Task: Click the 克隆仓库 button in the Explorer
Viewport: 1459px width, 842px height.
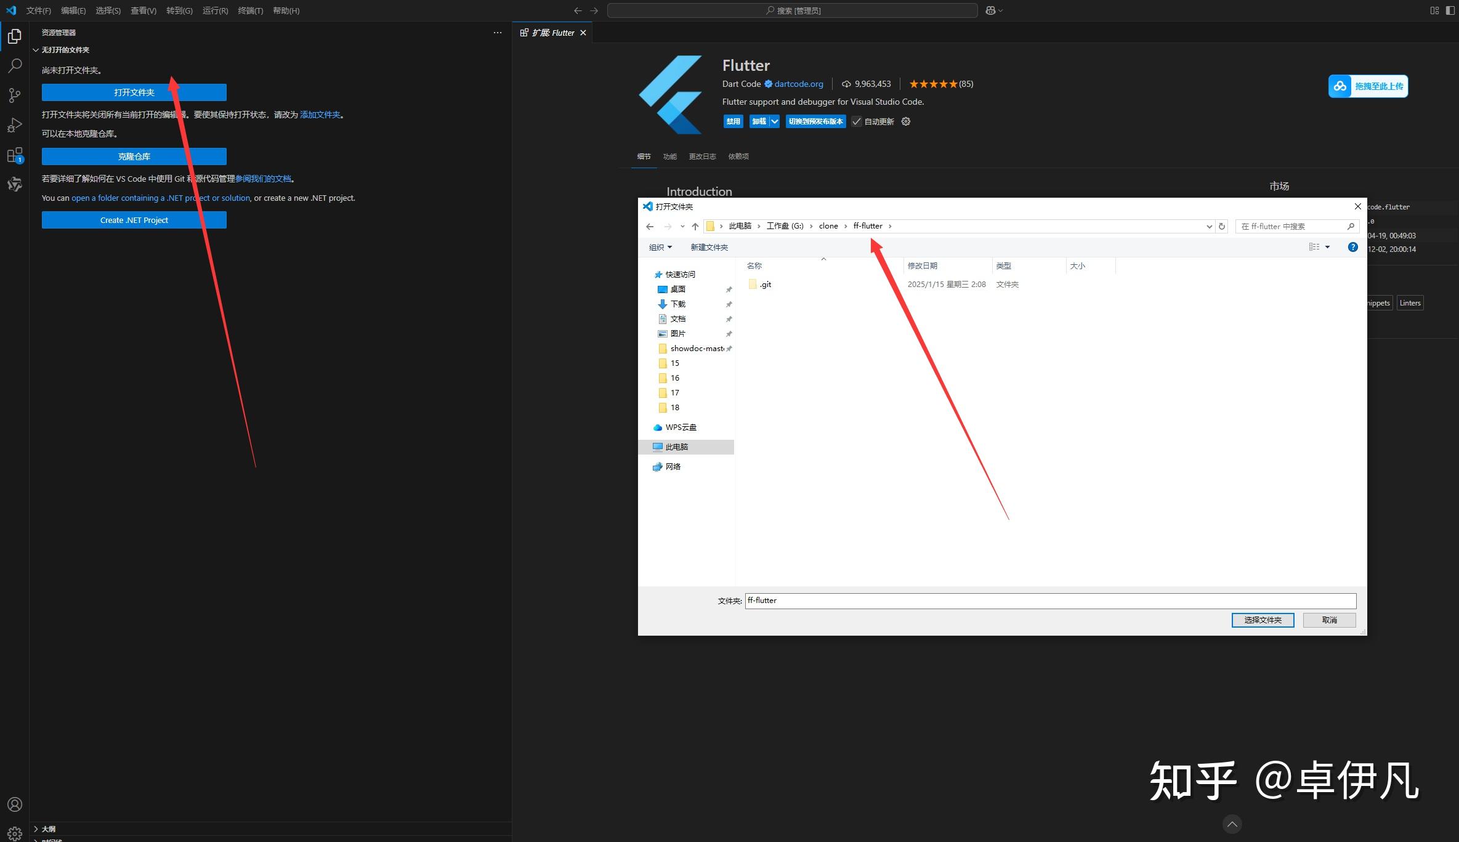Action: (134, 156)
